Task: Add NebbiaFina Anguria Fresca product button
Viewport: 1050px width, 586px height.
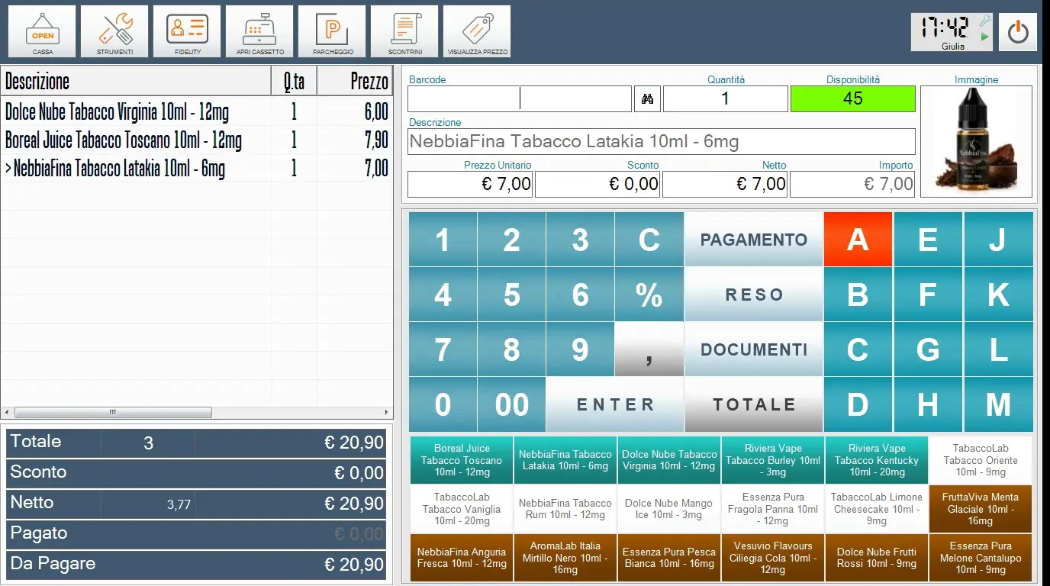Action: click(x=462, y=558)
